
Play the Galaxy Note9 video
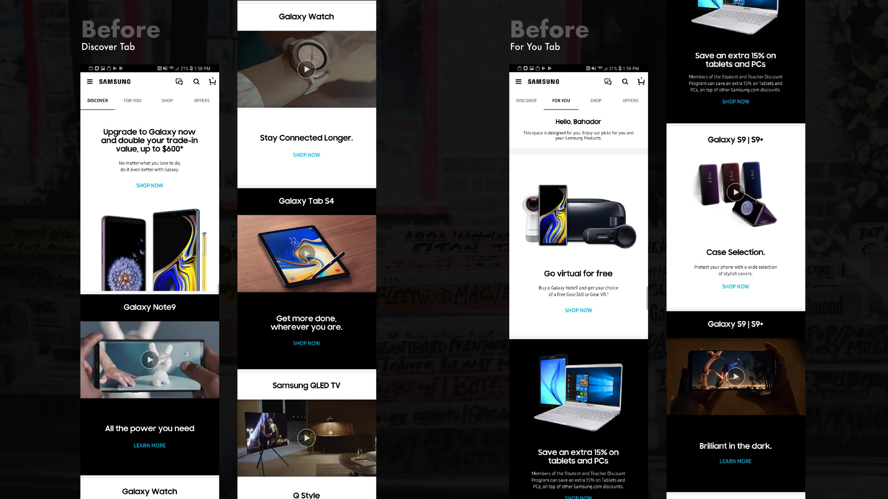[150, 359]
